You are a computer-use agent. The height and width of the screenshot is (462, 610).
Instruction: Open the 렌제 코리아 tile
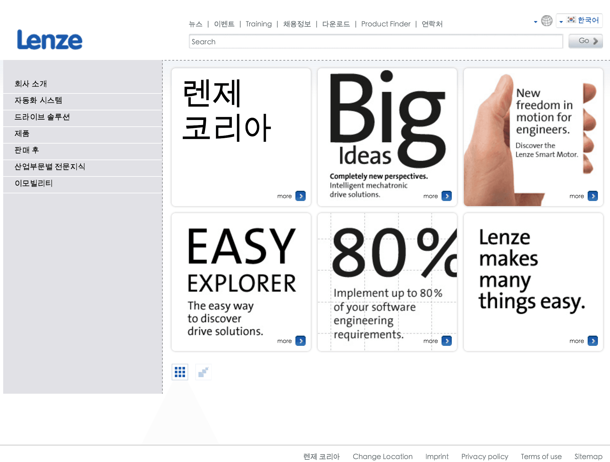tap(241, 137)
